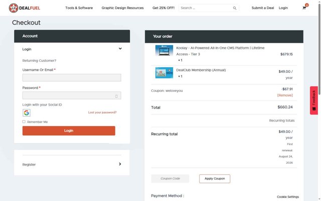Screen dimensions: 321x201
Task: Click the Lost your password link
Action: click(x=102, y=113)
